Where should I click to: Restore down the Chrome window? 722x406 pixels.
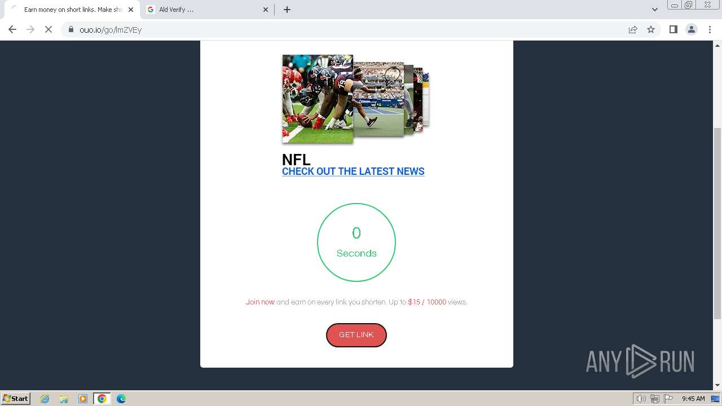tap(688, 5)
